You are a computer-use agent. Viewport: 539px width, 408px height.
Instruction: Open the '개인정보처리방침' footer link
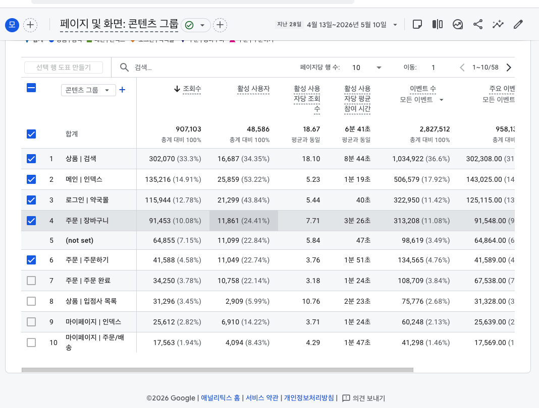pyautogui.click(x=309, y=398)
